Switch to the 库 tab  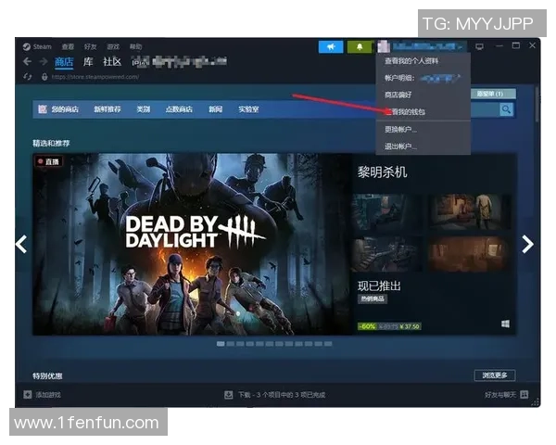click(88, 62)
